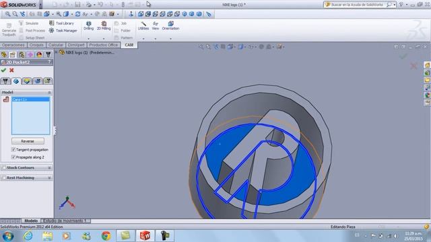Open Google Chrome from the taskbar
This screenshot has width=431, height=242.
click(x=106, y=236)
